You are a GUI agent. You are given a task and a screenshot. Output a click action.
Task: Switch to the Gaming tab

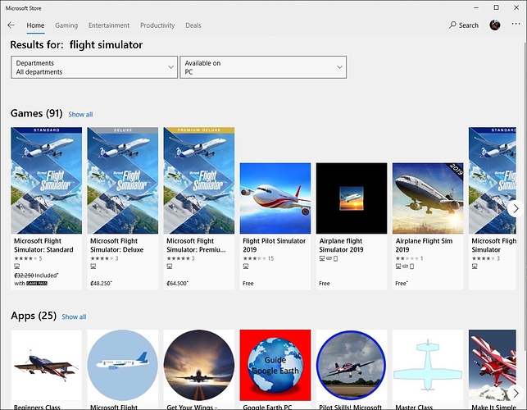coord(66,25)
